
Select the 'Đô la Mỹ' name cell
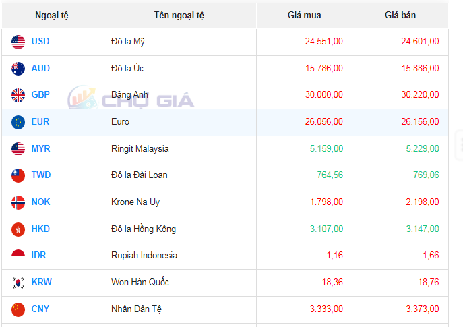[179, 42]
